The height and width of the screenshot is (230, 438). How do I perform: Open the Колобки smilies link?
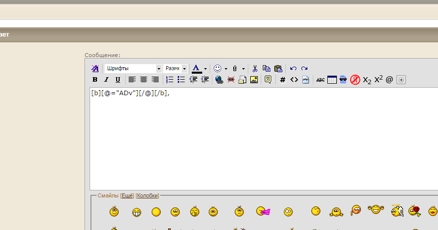tap(148, 195)
